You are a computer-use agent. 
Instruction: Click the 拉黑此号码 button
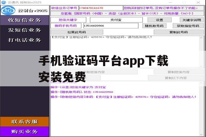(77, 32)
